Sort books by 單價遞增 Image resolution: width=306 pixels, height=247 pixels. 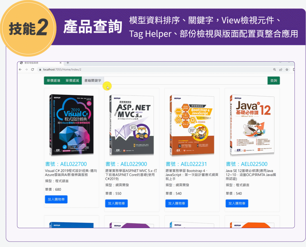click(x=54, y=80)
